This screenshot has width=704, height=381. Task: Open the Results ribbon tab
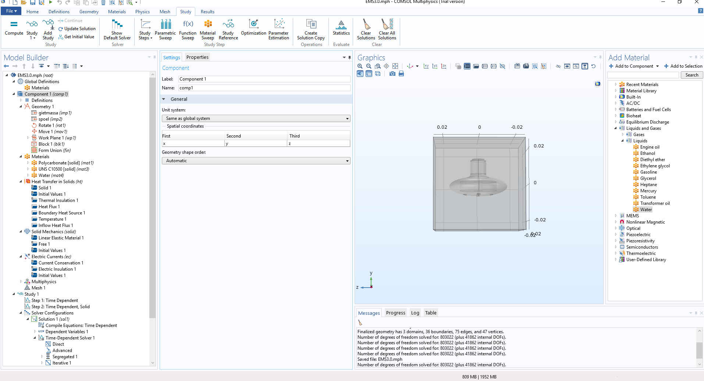pos(207,12)
